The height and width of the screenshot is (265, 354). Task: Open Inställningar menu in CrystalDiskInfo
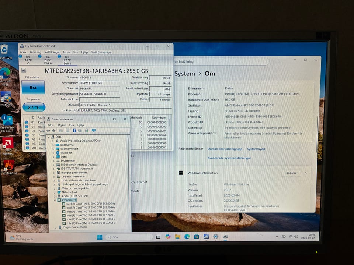tap(52, 52)
